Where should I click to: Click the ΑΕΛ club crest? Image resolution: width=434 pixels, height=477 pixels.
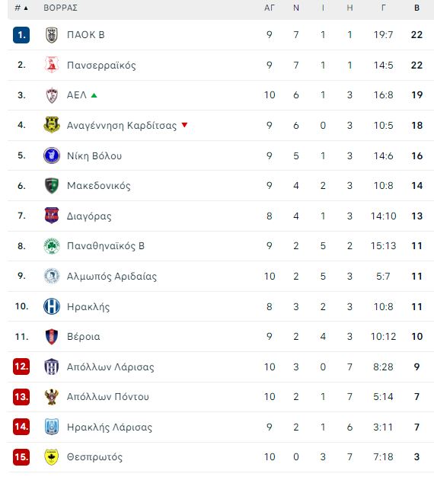52,95
